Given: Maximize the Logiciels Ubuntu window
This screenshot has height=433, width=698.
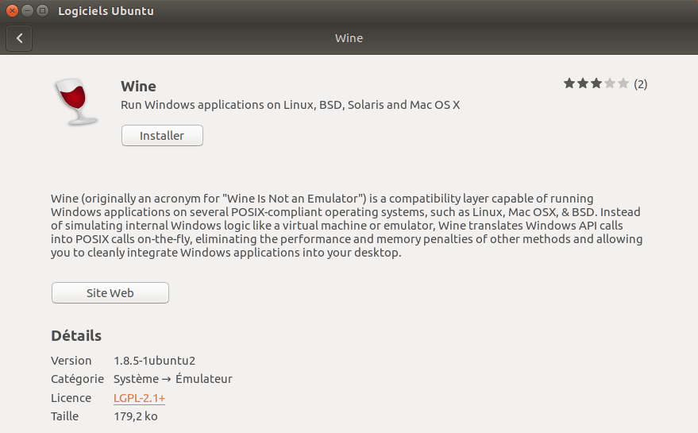Looking at the screenshot, I should pyautogui.click(x=42, y=10).
